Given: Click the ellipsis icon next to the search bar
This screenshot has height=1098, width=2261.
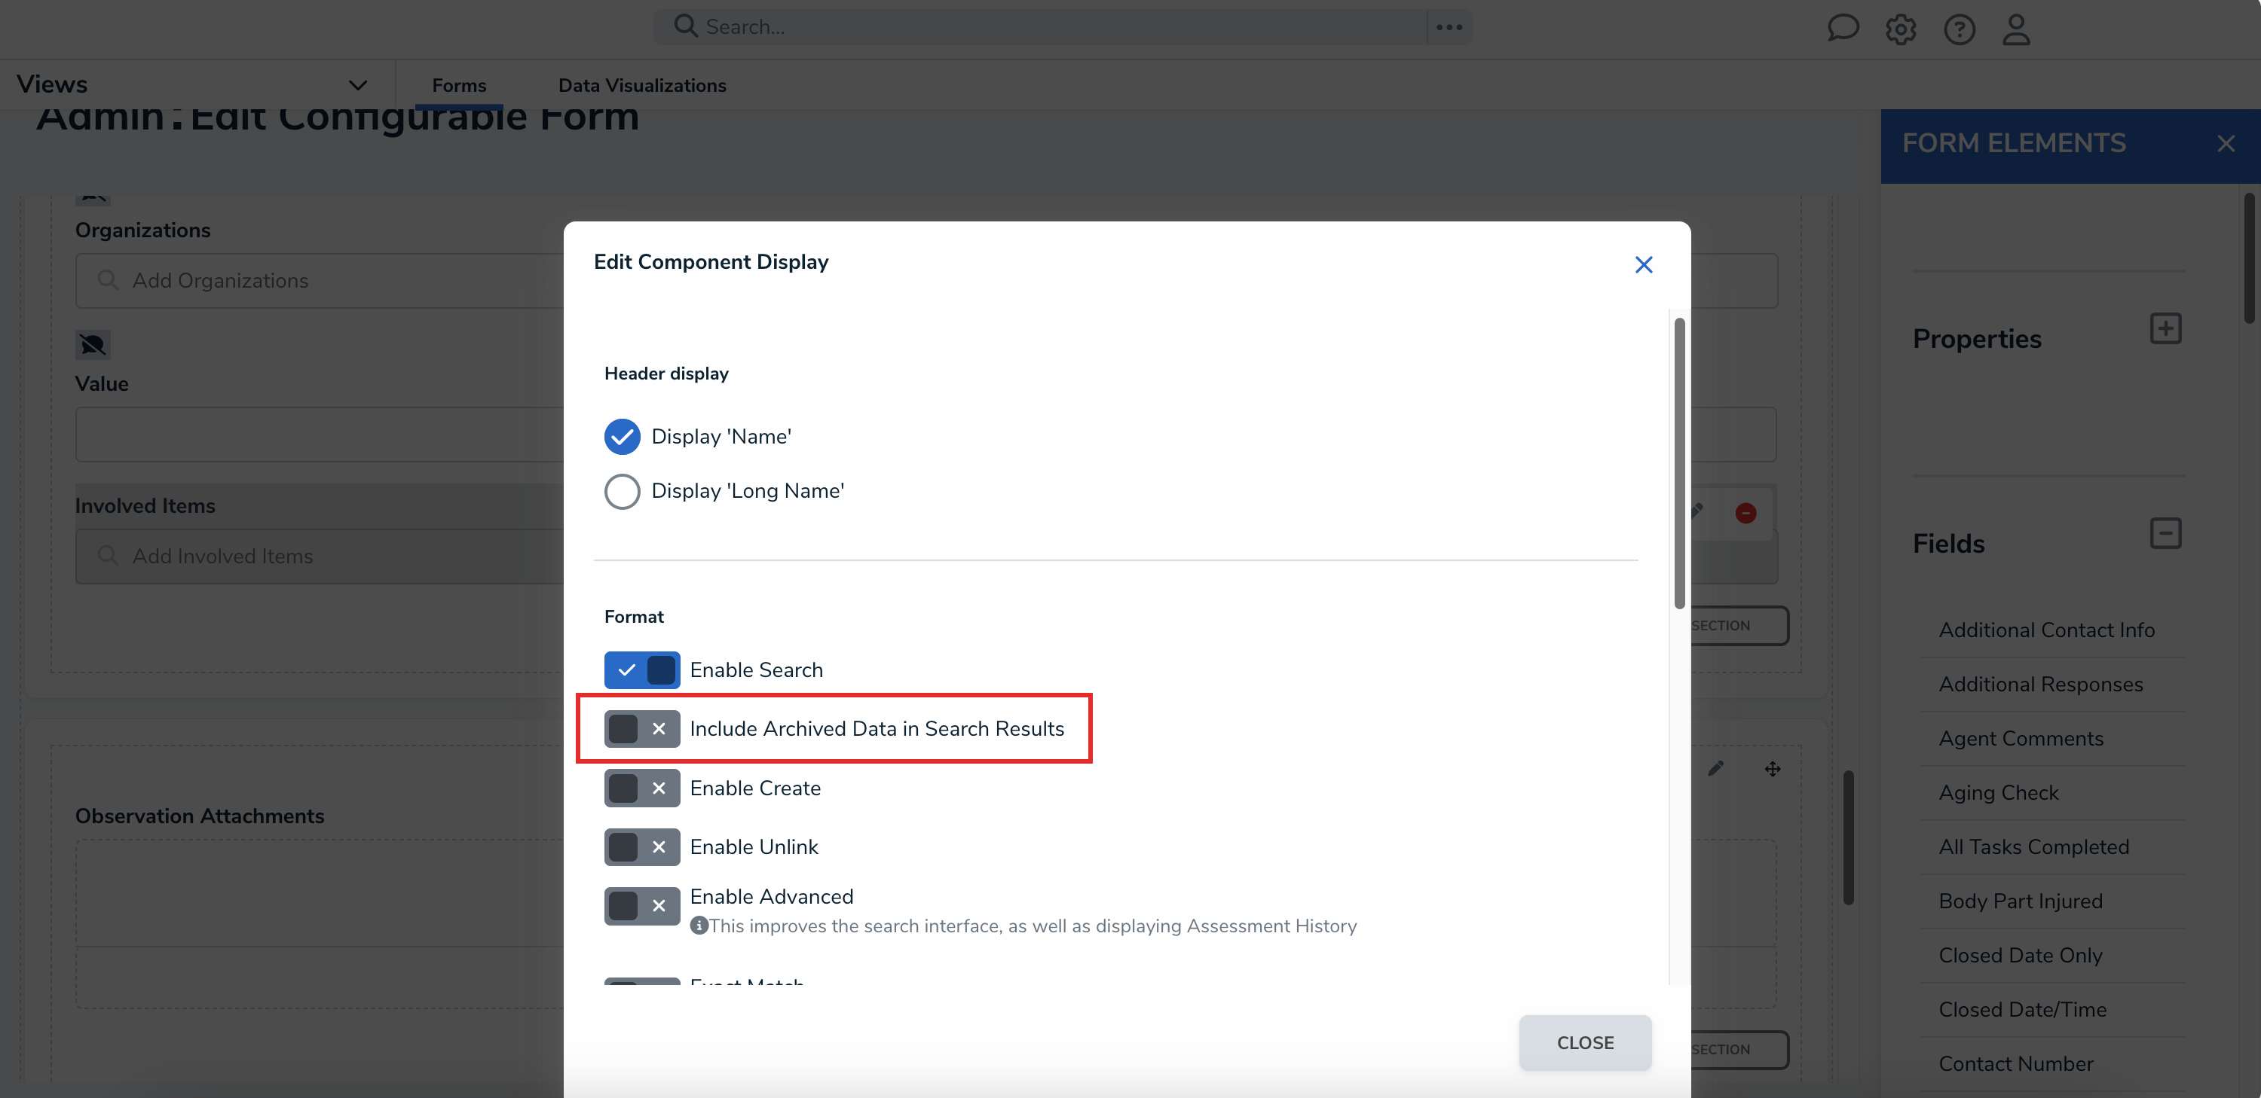Looking at the screenshot, I should pyautogui.click(x=1449, y=26).
